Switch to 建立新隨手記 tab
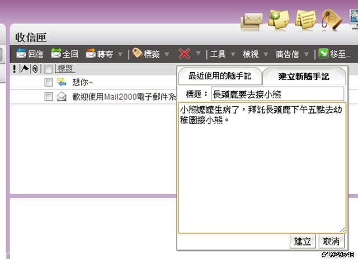The width and height of the screenshot is (358, 259). pos(304,76)
